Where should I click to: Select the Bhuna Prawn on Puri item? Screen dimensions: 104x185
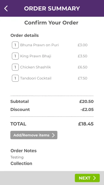point(40,45)
